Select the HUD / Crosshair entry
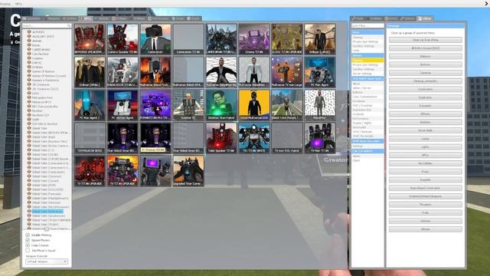Image resolution: width=490 pixels, height=276 pixels. click(367, 106)
